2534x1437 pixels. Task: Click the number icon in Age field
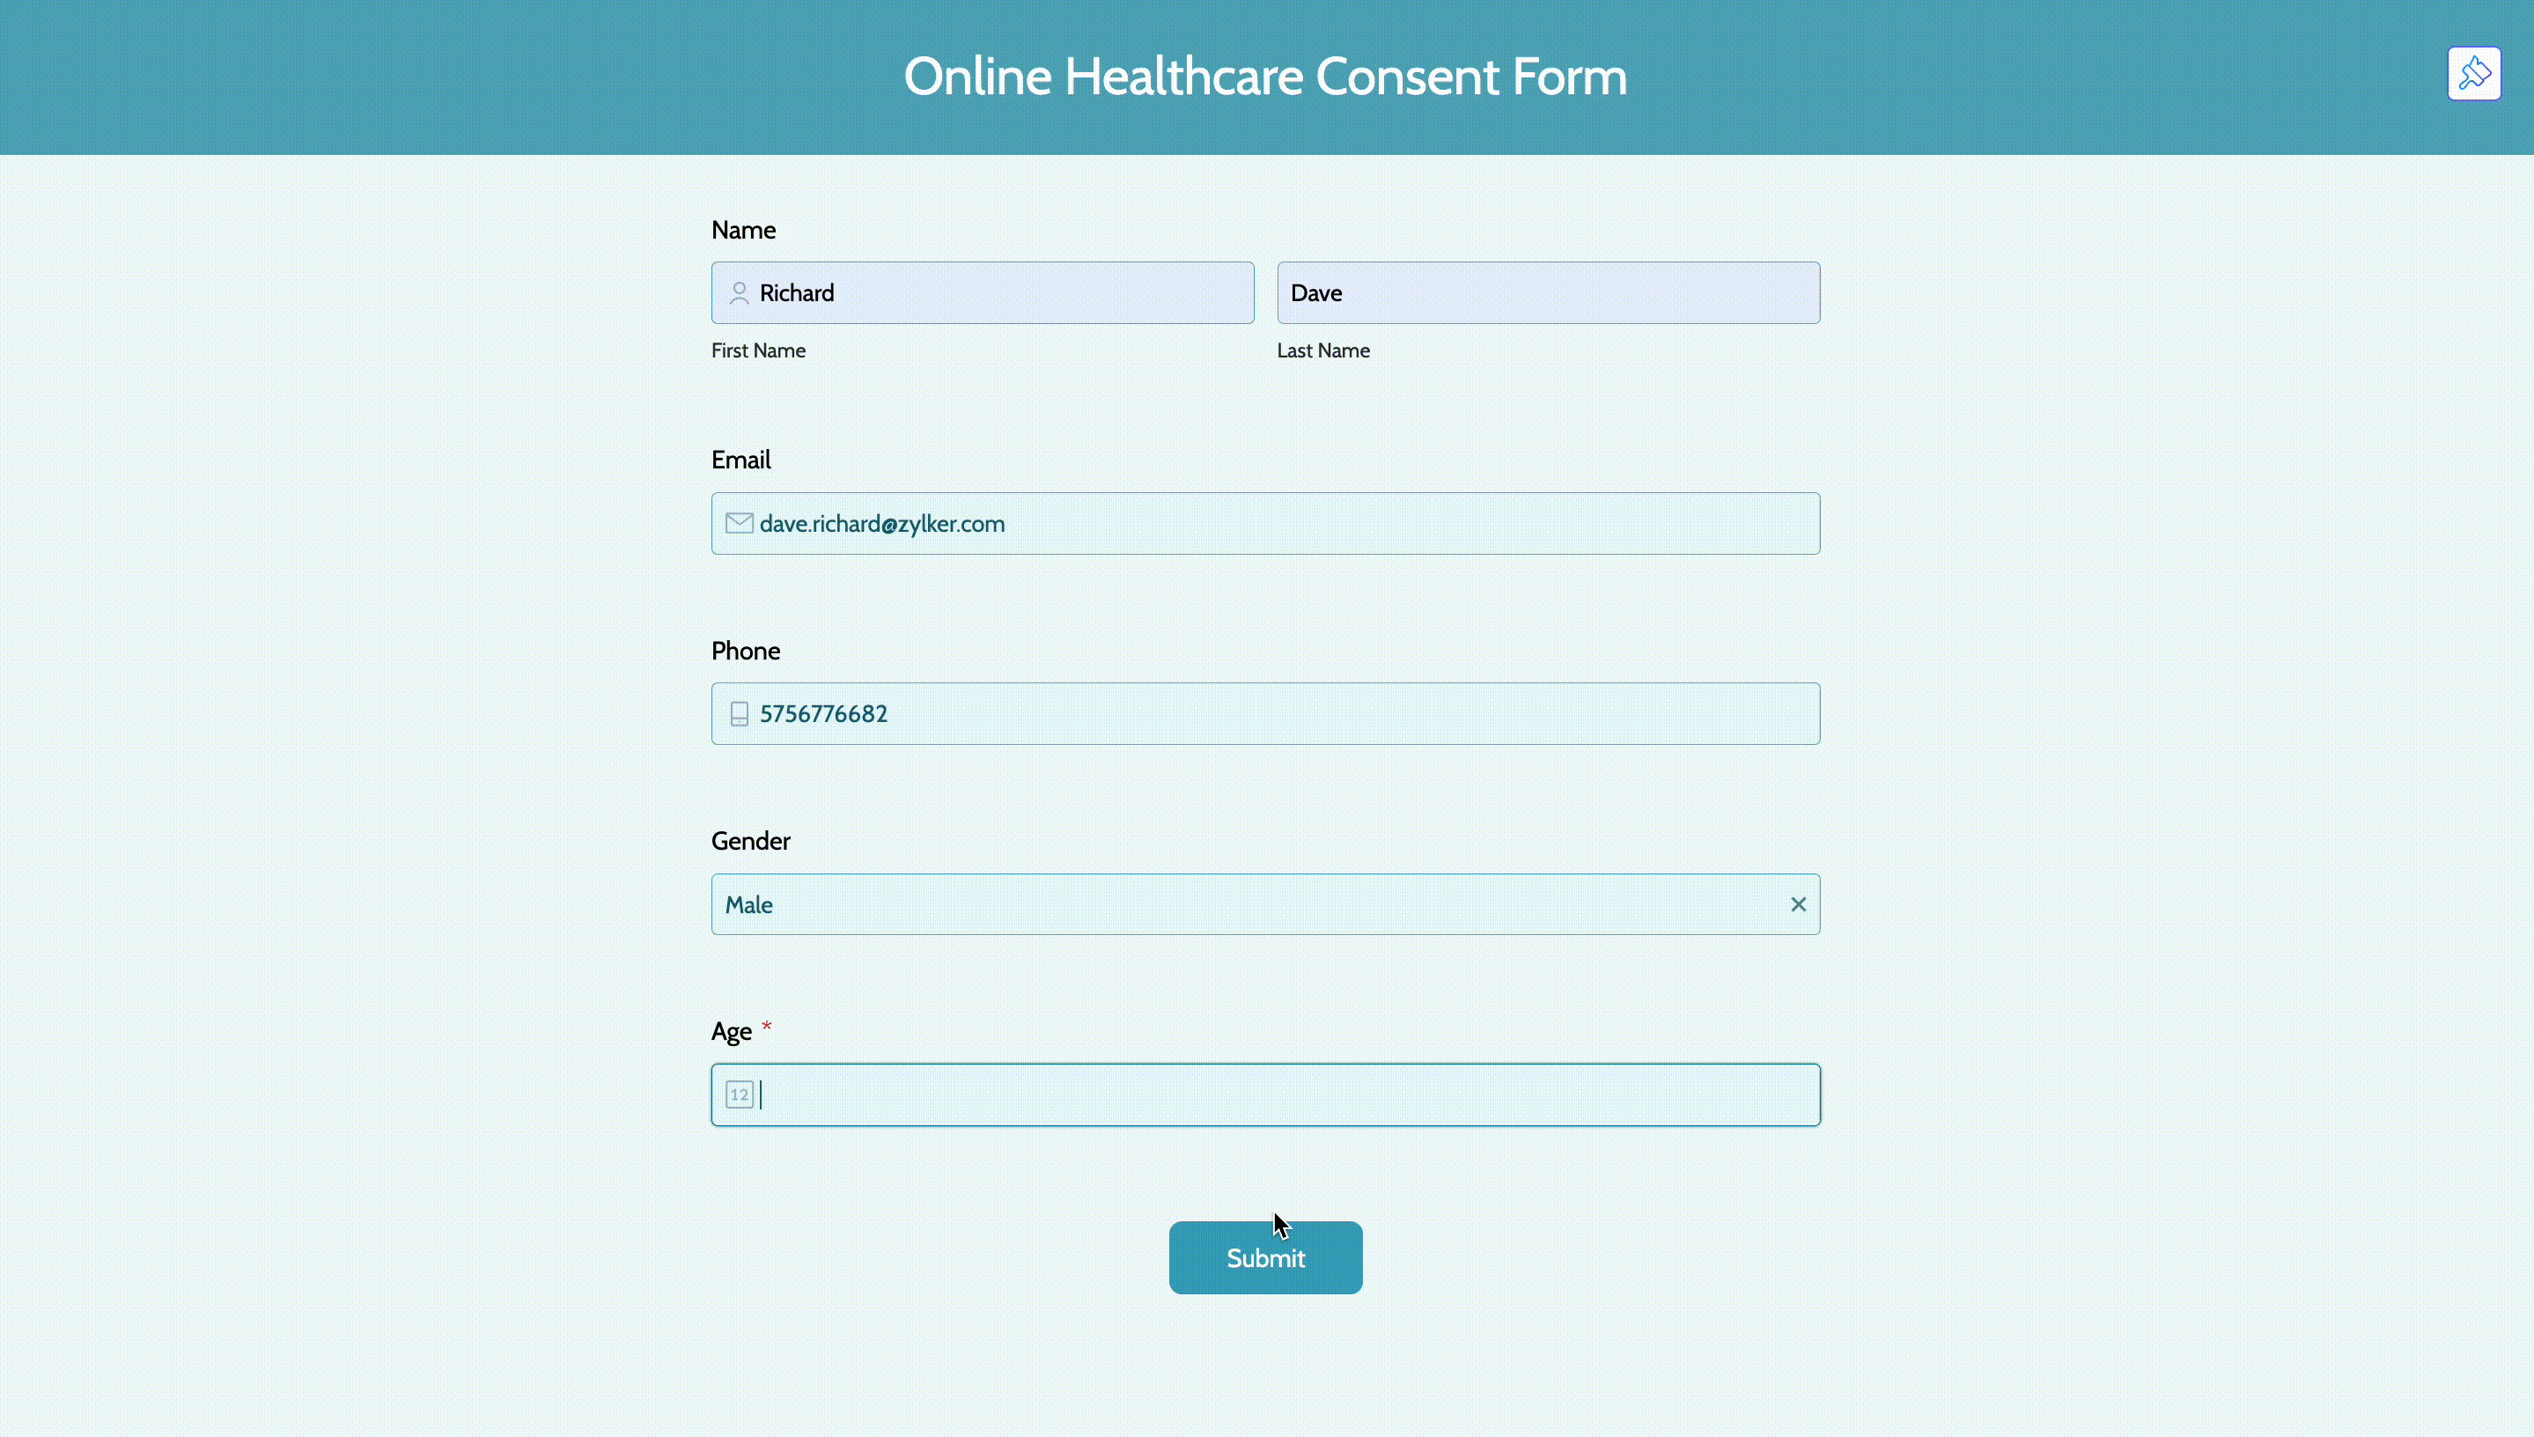(739, 1094)
